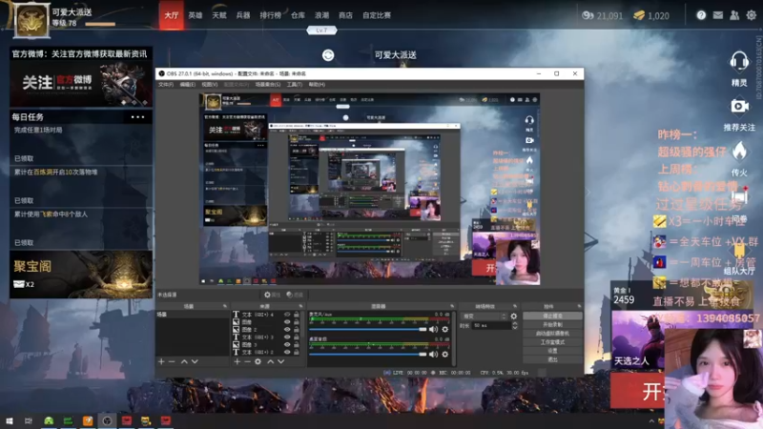This screenshot has width=763, height=429.
Task: Click 退出 button in OBS controls
Action: (x=552, y=360)
